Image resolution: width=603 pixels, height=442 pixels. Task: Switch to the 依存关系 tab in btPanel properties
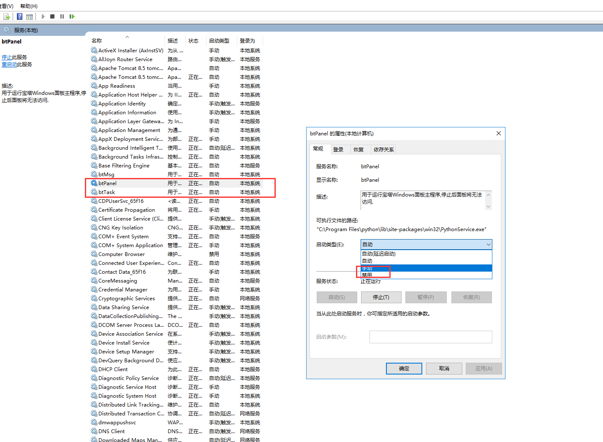(x=383, y=150)
